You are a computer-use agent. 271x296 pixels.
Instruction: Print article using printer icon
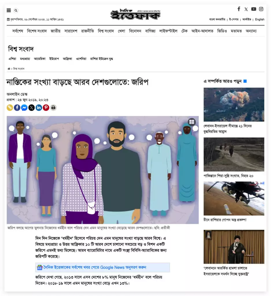[53, 108]
